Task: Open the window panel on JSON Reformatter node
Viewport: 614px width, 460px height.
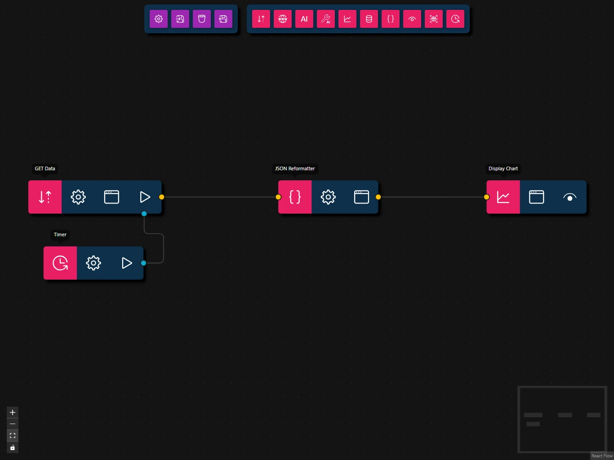Action: point(361,197)
